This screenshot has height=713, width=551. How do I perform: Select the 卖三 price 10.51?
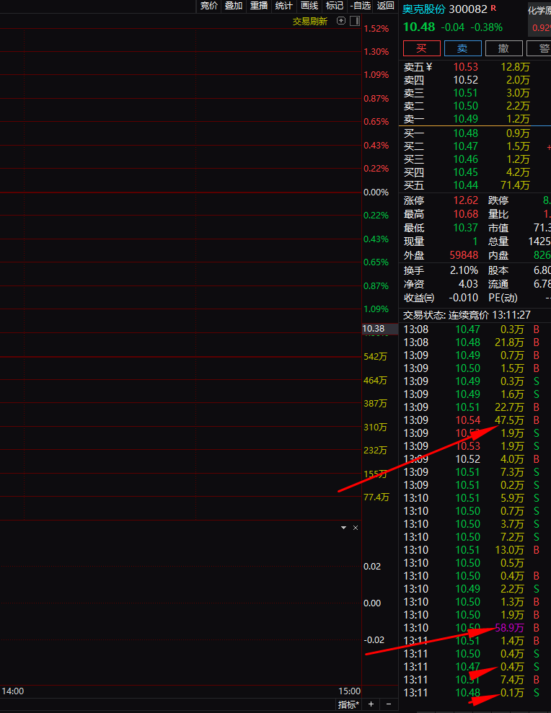(x=465, y=93)
